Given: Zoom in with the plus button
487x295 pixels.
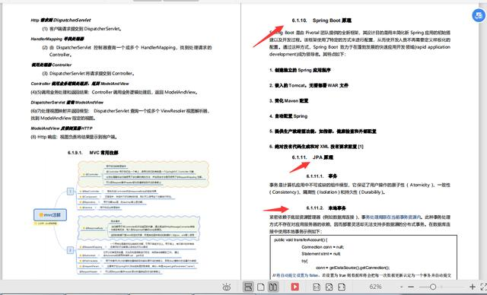Looking at the screenshot, I should click(x=473, y=287).
